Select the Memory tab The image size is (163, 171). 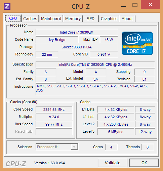[x=73, y=18]
